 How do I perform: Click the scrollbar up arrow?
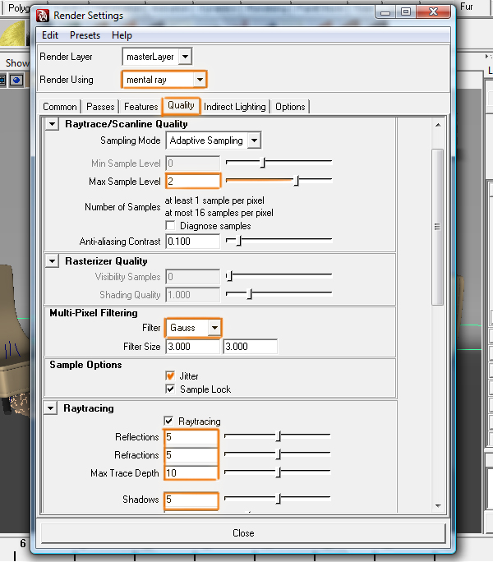[438, 125]
